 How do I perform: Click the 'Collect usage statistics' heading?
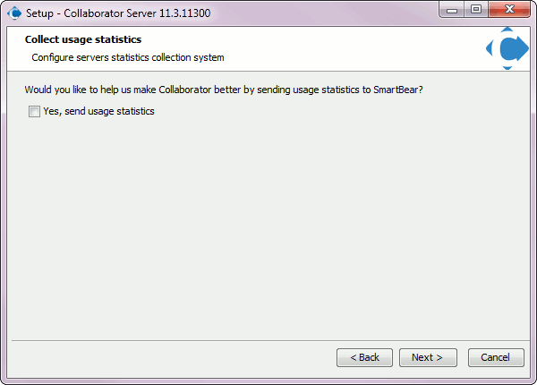click(x=83, y=39)
